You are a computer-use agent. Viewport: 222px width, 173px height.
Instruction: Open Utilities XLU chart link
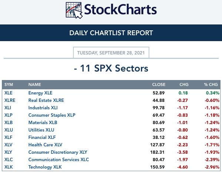tap(41, 130)
